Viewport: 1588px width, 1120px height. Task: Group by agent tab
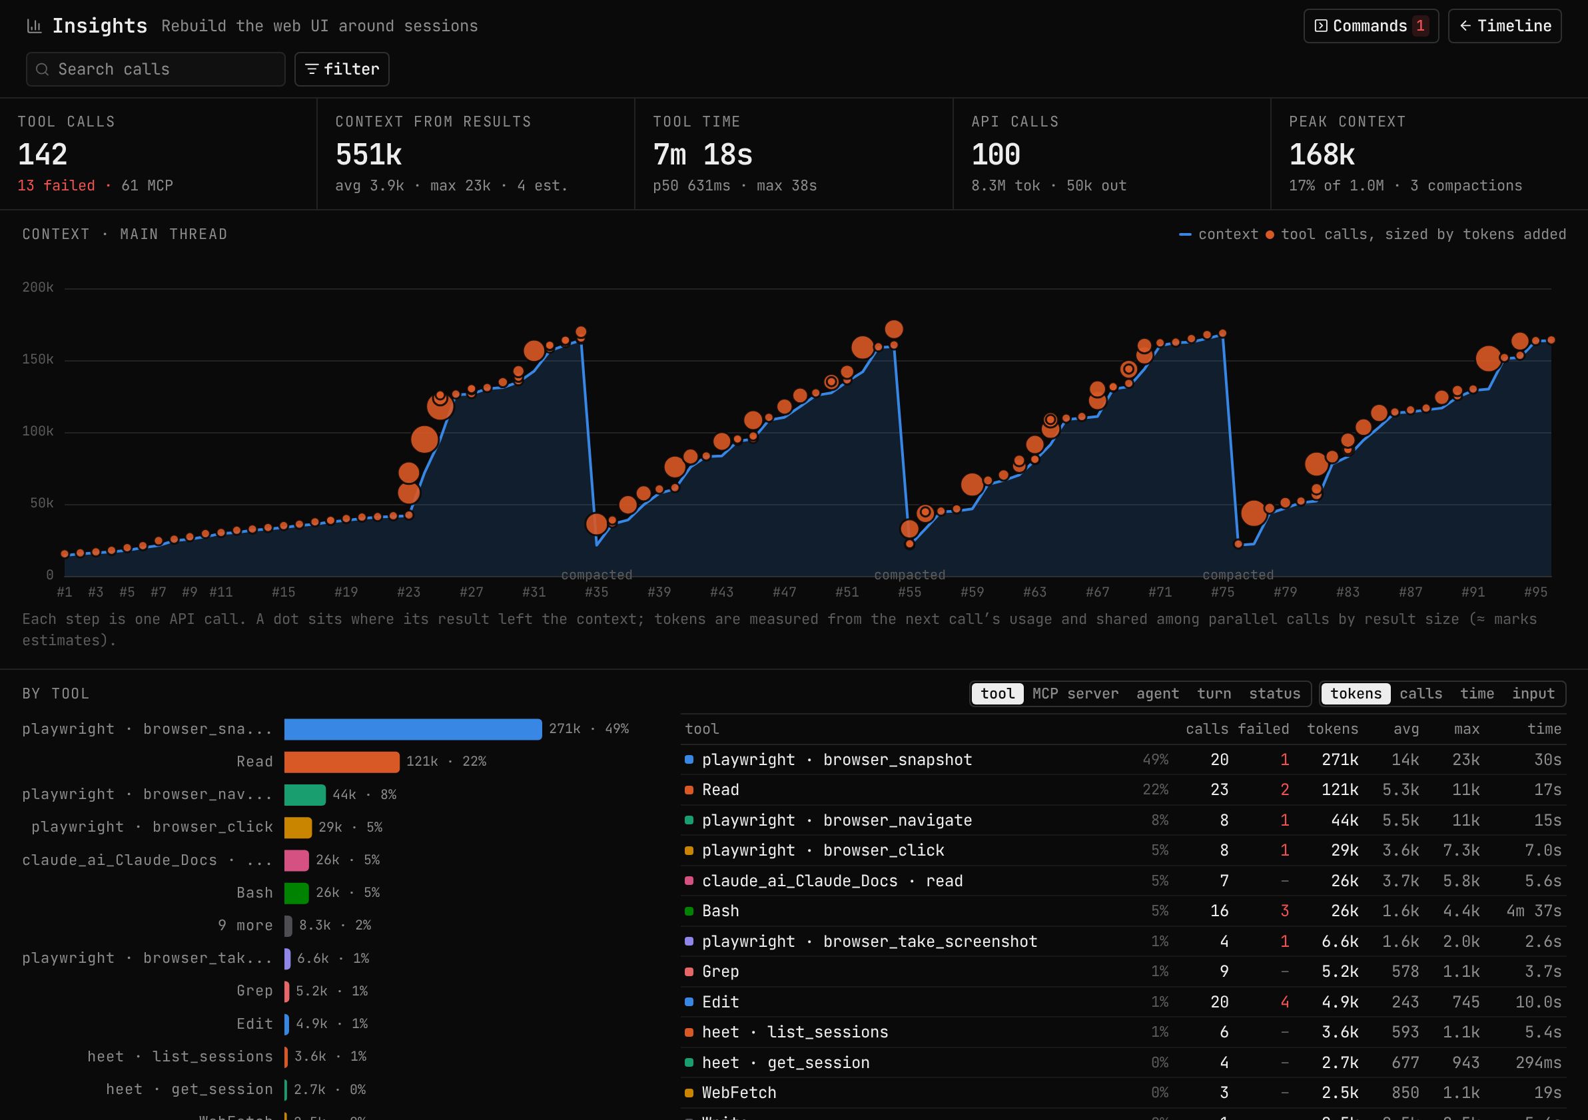[1157, 693]
